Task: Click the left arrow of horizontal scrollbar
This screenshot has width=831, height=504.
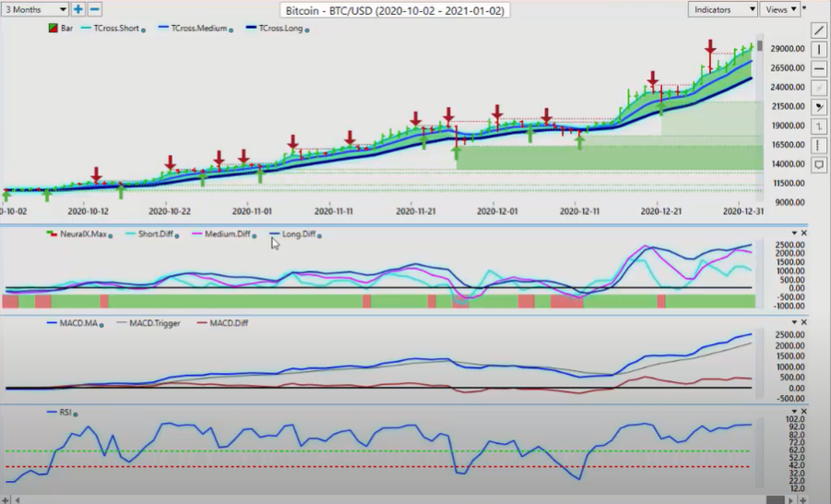Action: pyautogui.click(x=18, y=499)
